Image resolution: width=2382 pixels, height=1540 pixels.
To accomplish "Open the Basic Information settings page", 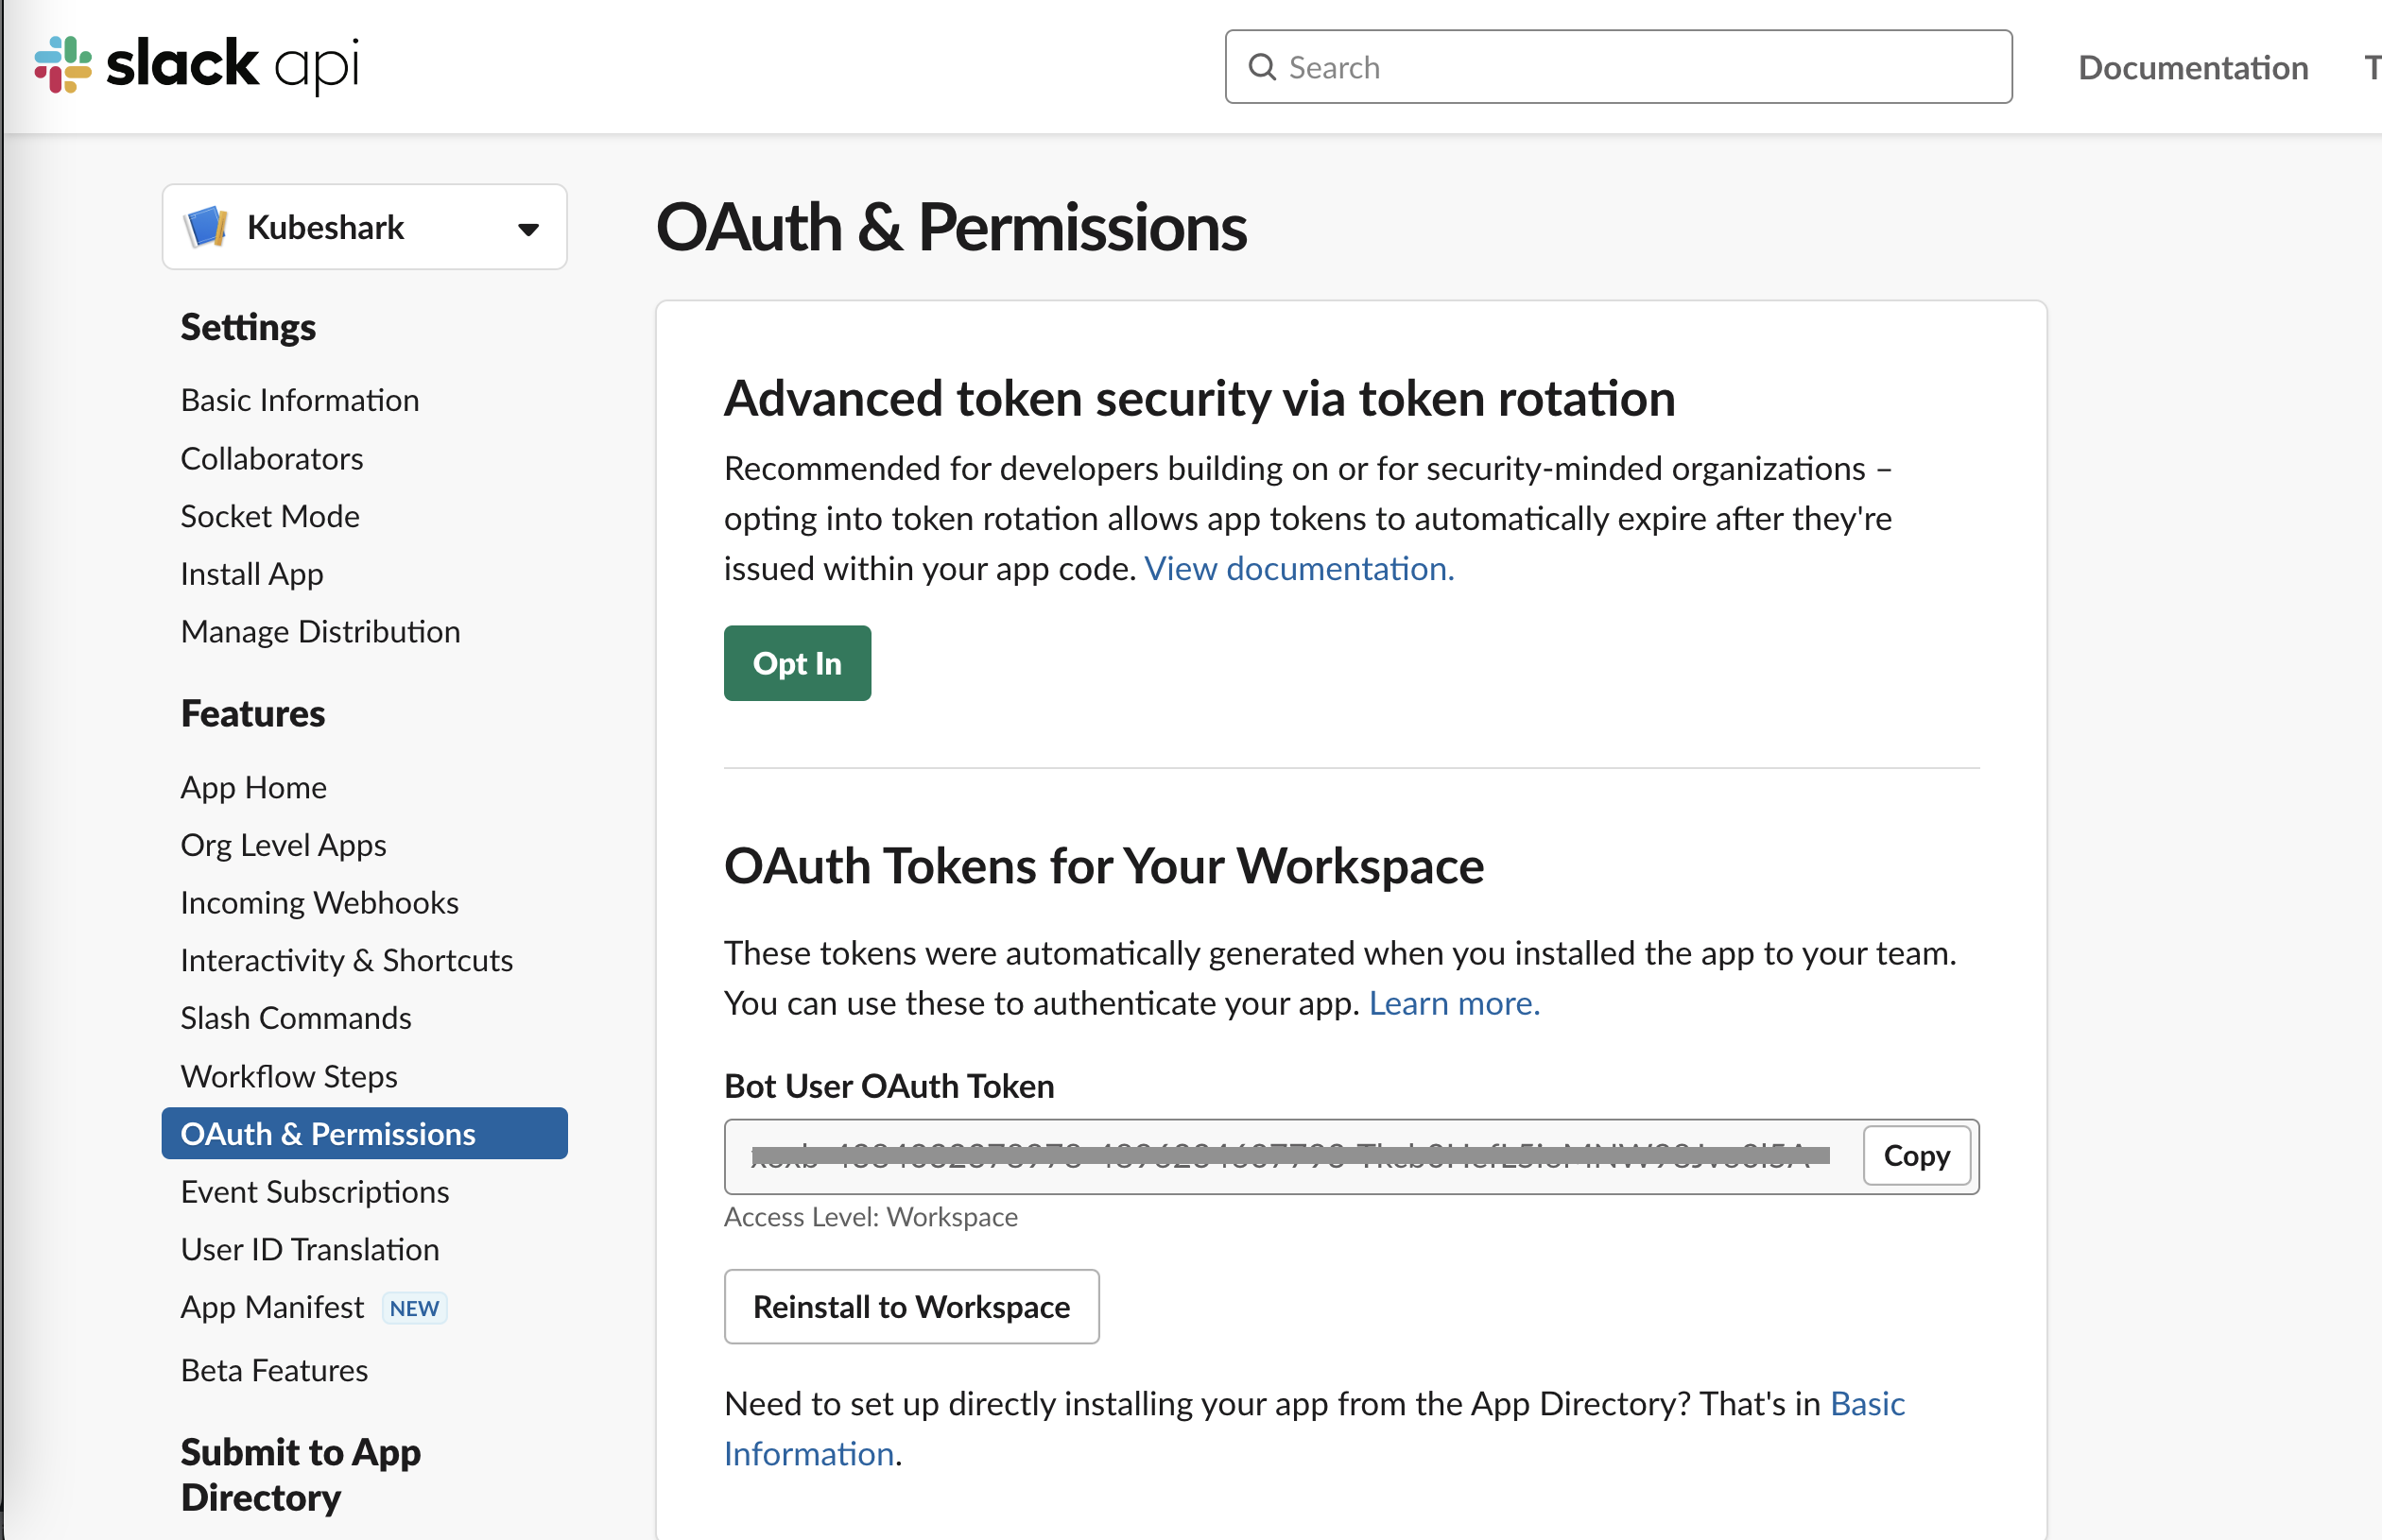I will pyautogui.click(x=301, y=399).
